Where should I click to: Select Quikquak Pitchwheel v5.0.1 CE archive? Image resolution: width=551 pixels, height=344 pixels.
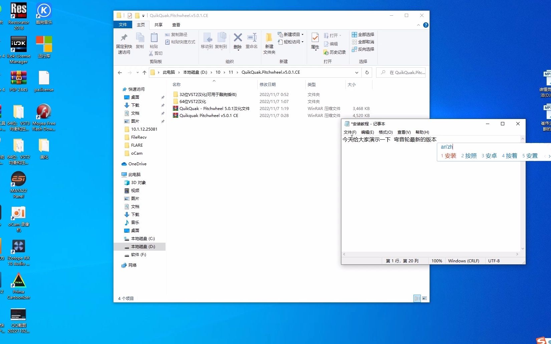(209, 115)
